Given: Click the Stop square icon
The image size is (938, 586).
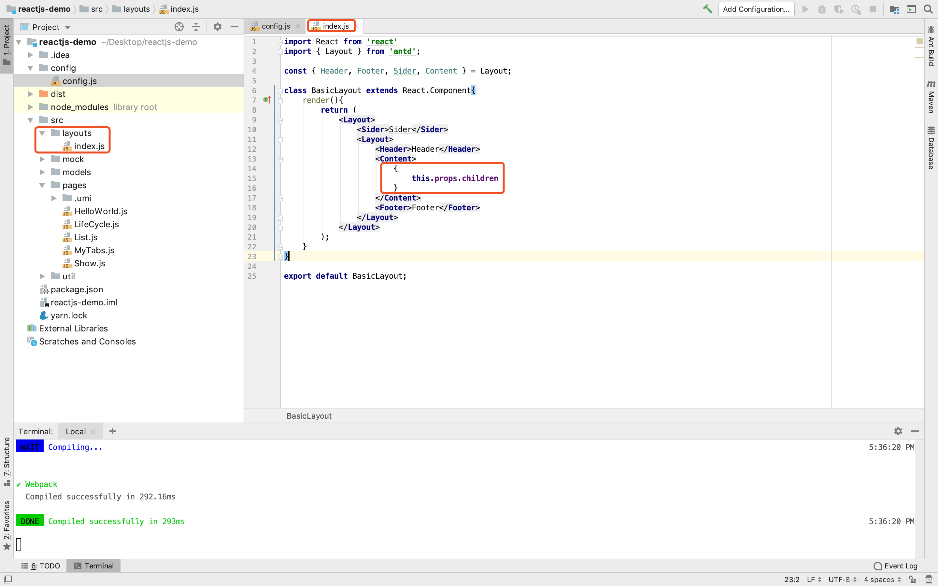Looking at the screenshot, I should tap(873, 9).
